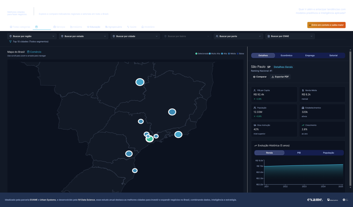Switch the history chart to PIB
This screenshot has height=207, width=353.
[x=299, y=153]
